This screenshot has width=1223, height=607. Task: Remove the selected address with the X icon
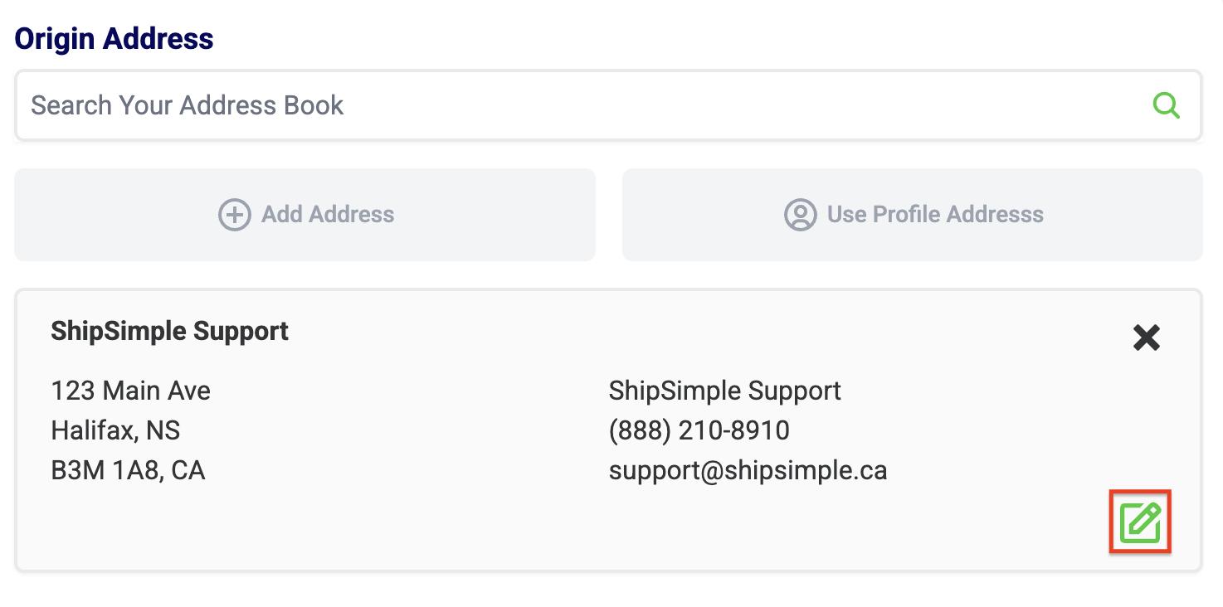[1146, 337]
